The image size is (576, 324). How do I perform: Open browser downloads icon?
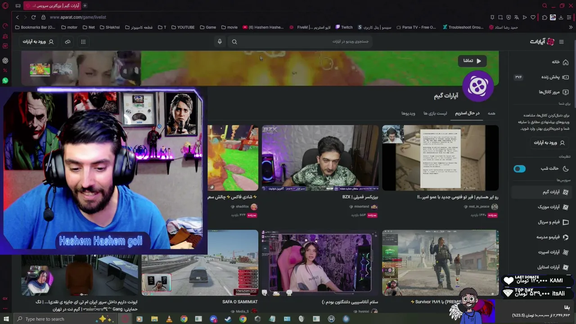(x=561, y=17)
